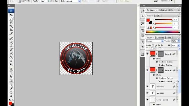
Task: Select the Type tool
Action: pyautogui.click(x=11, y=73)
